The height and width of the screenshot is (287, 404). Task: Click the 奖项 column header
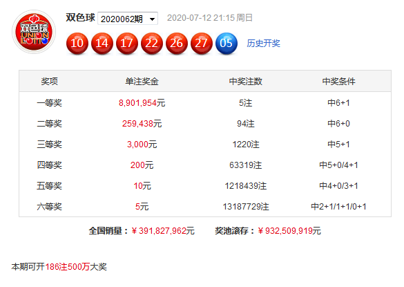click(x=50, y=82)
